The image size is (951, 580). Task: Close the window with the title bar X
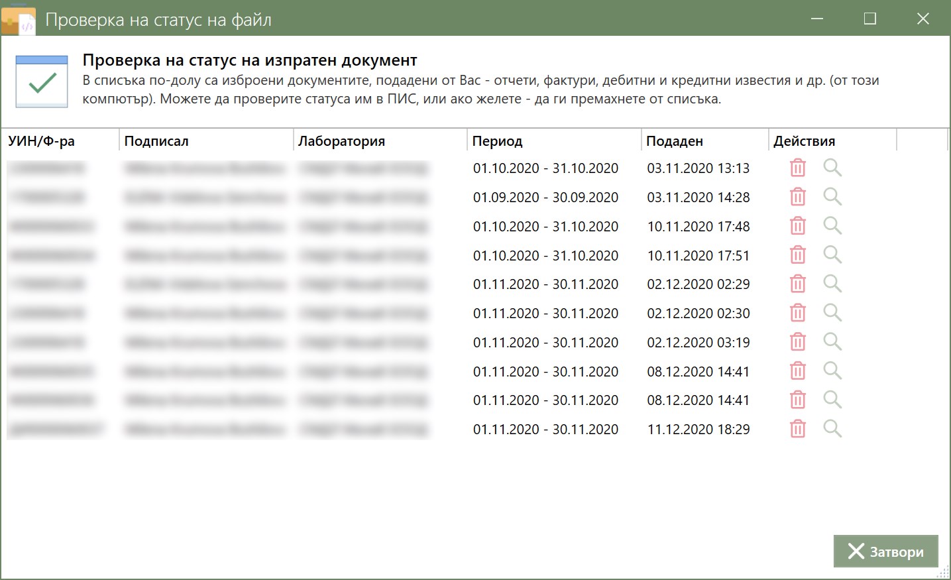(x=923, y=19)
